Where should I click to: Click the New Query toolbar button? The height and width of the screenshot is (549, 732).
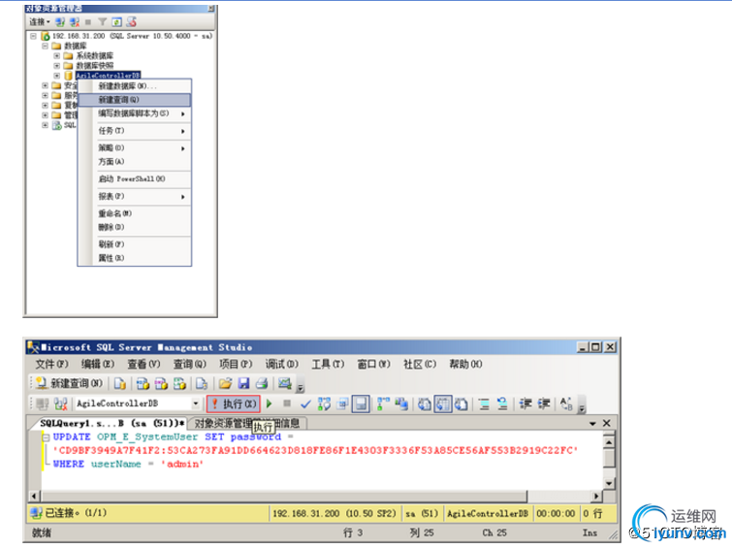coord(69,383)
